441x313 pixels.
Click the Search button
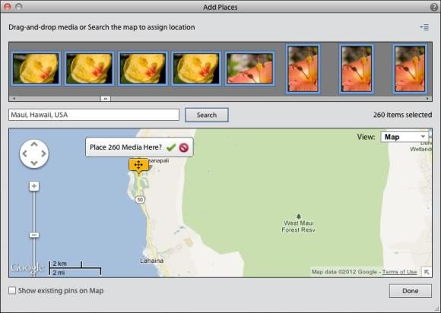click(207, 115)
